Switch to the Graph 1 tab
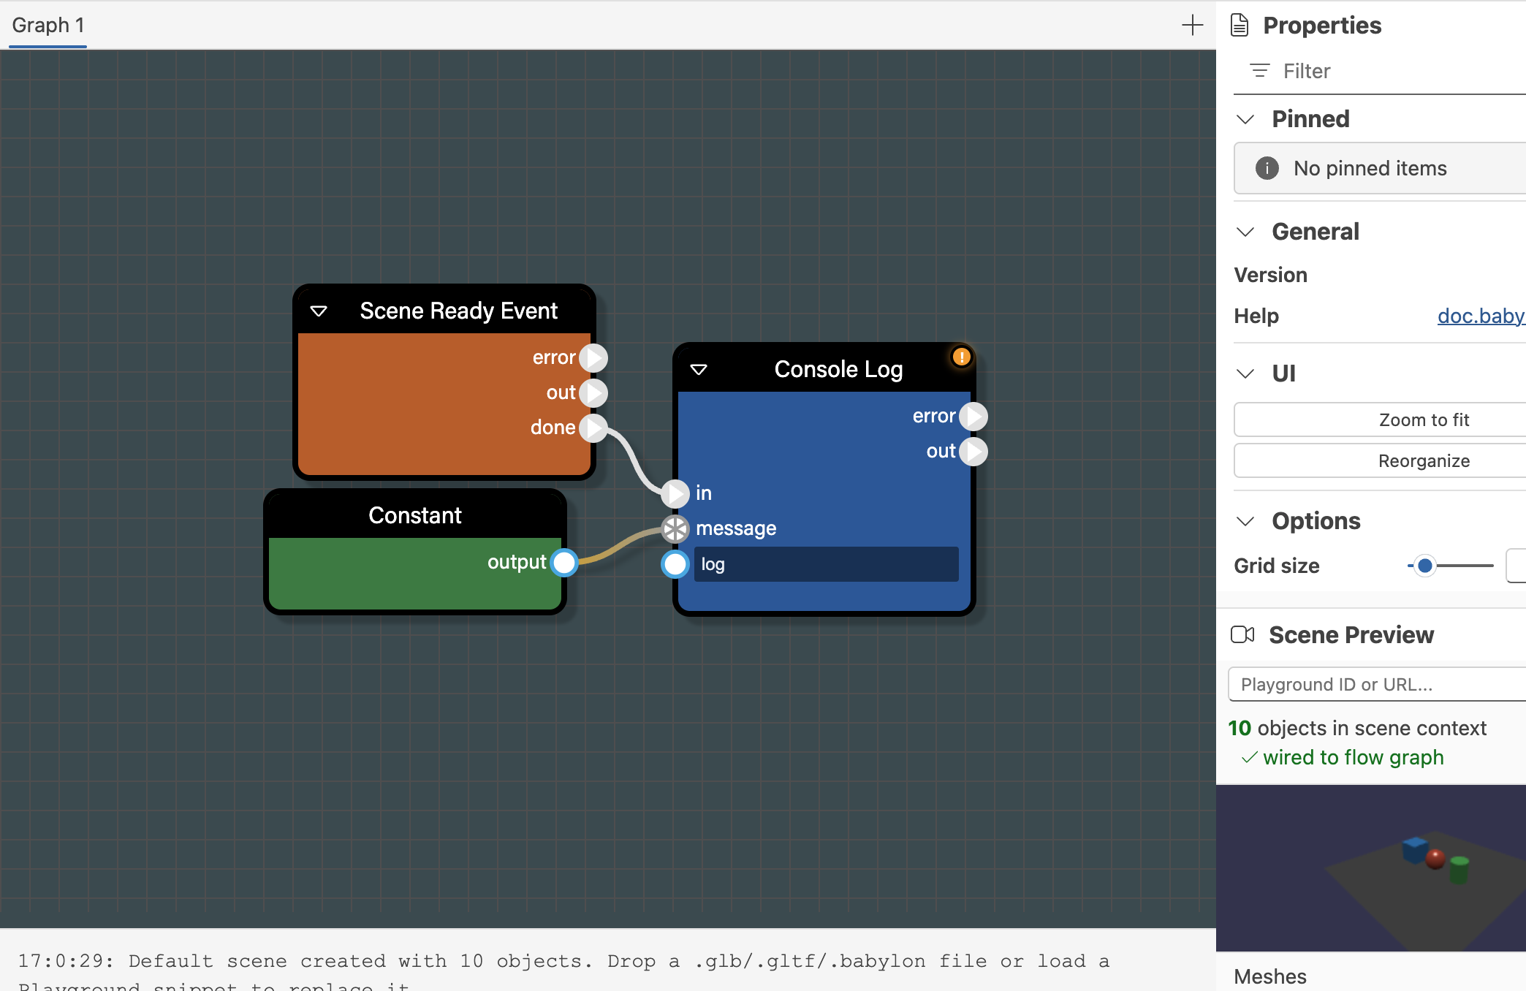Image resolution: width=1526 pixels, height=991 pixels. pos(48,25)
